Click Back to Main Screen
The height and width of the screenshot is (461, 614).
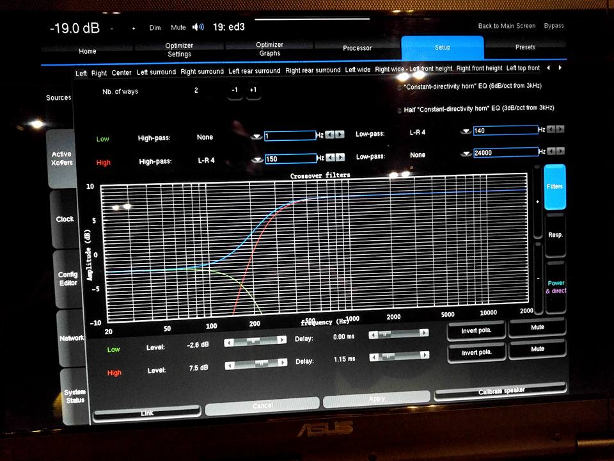[507, 26]
